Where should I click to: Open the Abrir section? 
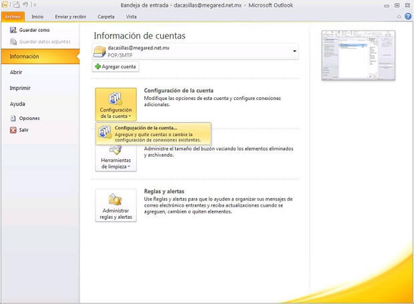(x=16, y=72)
